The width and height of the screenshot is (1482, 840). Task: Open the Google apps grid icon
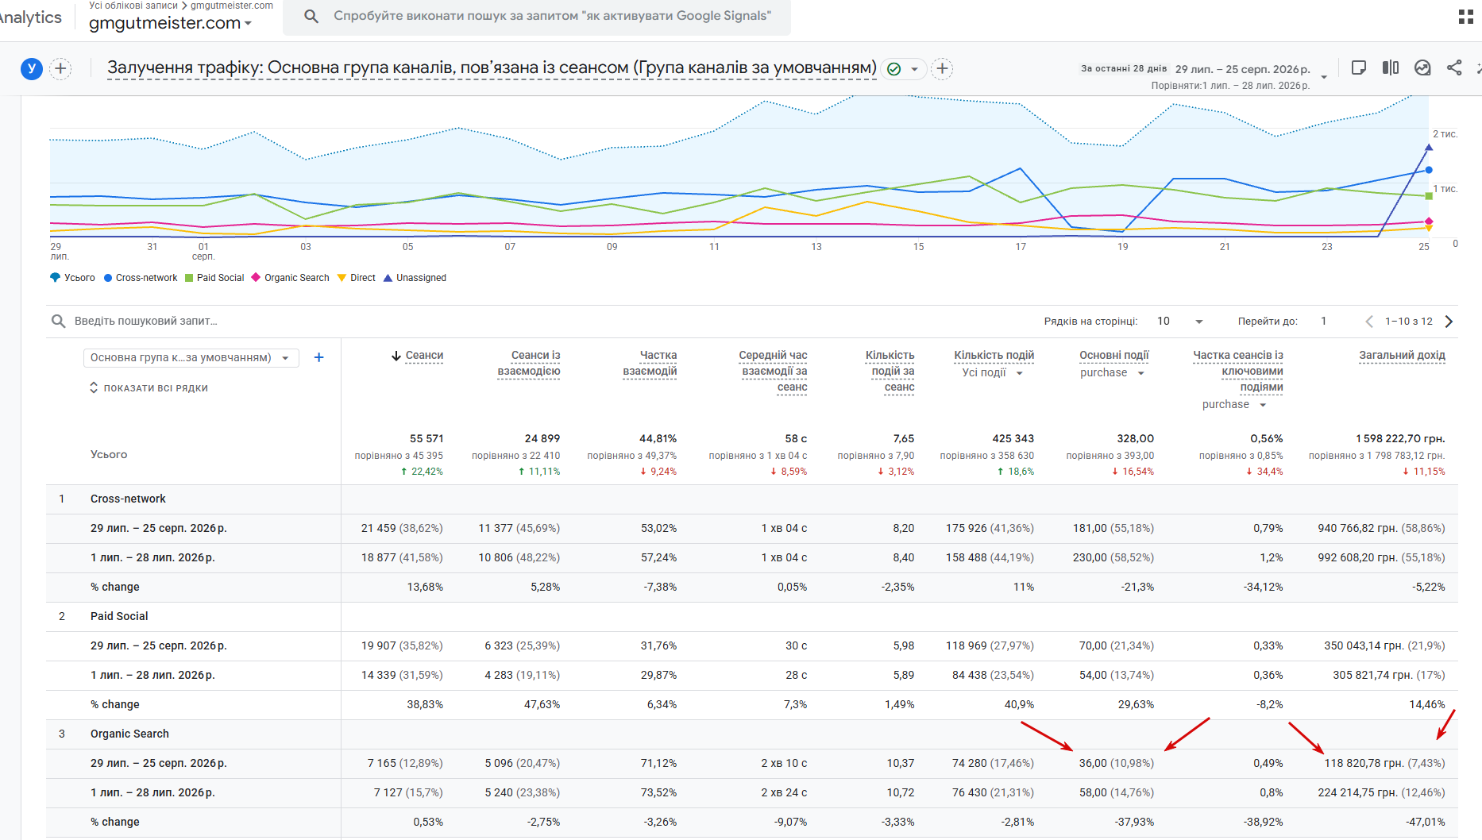click(1466, 17)
